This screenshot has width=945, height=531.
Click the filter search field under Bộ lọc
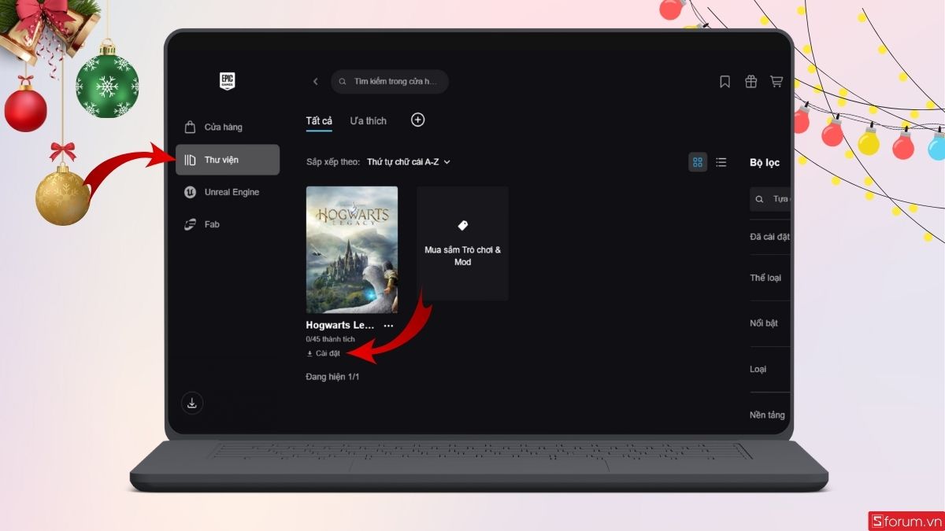click(x=771, y=200)
